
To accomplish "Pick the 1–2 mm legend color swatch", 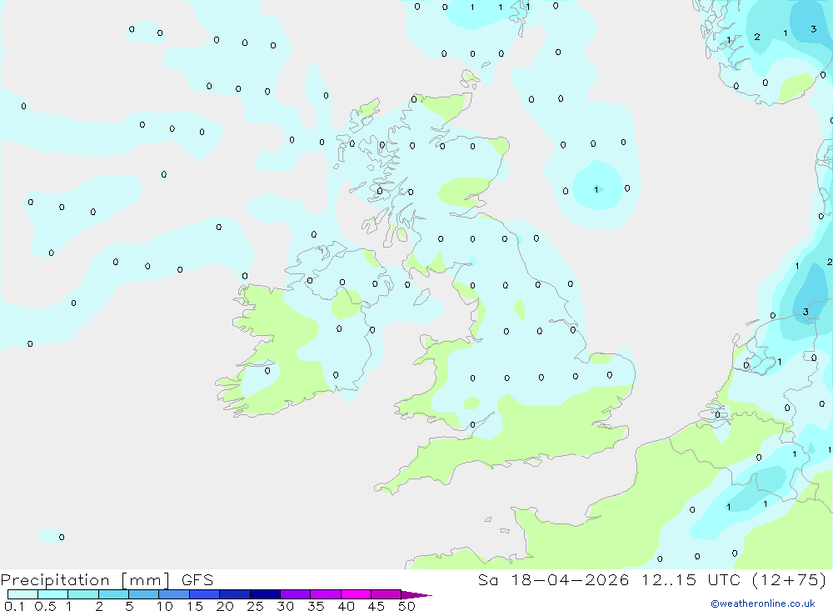I will tap(83, 594).
